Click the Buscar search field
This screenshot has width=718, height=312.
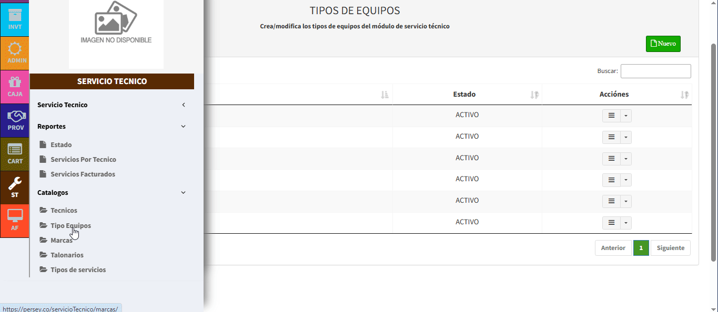click(x=655, y=71)
